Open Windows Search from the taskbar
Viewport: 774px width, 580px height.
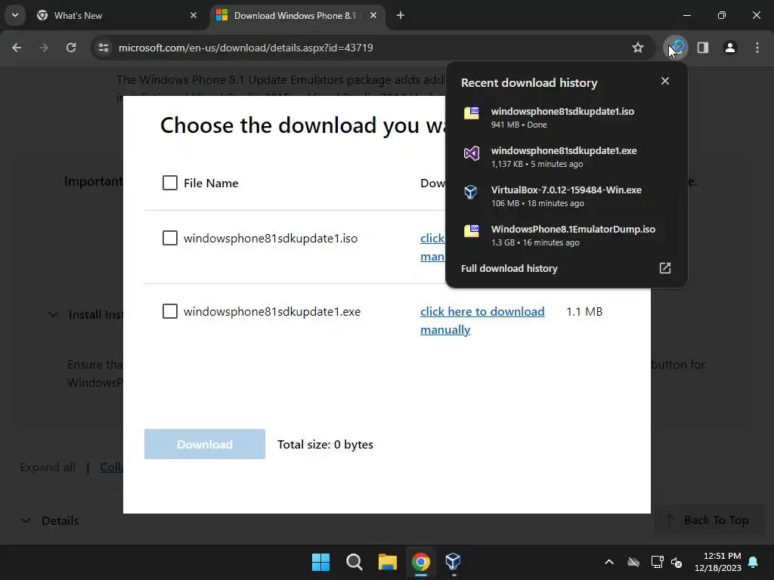click(354, 562)
